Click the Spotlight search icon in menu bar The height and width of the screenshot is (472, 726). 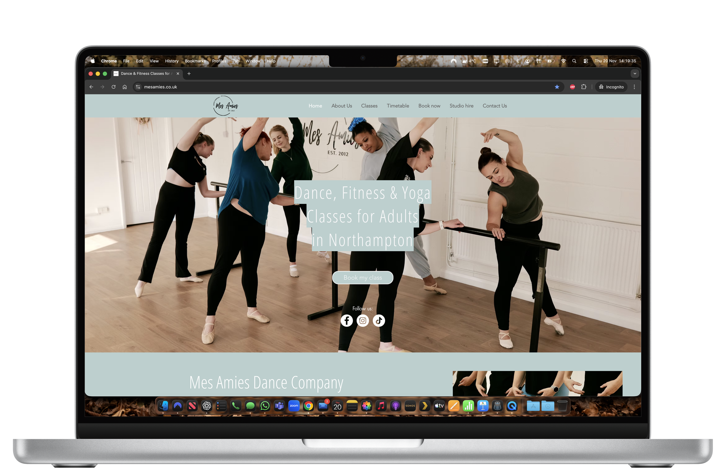574,61
